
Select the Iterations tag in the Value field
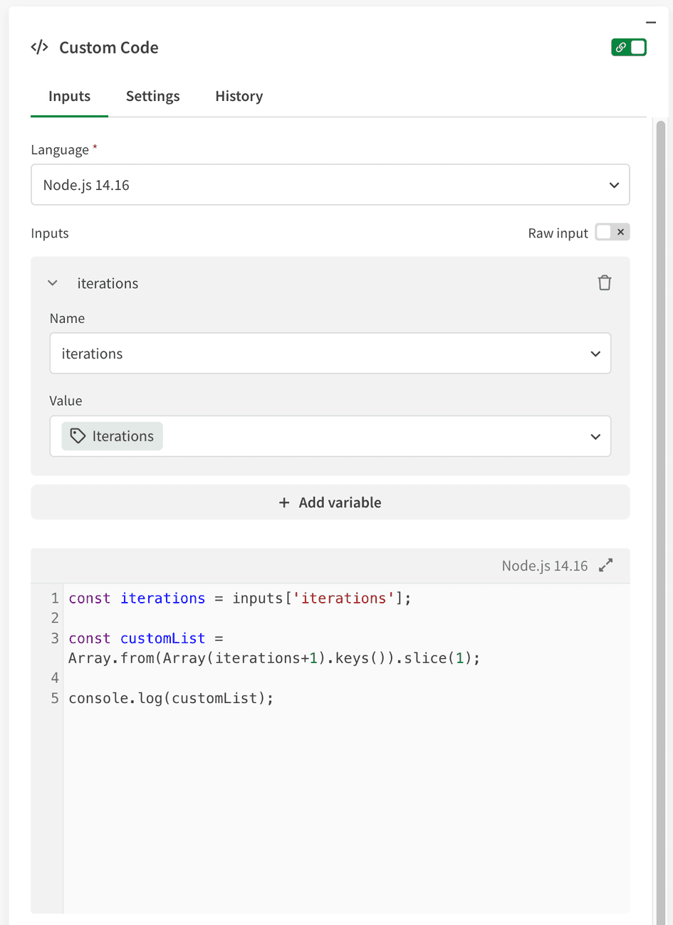click(112, 435)
